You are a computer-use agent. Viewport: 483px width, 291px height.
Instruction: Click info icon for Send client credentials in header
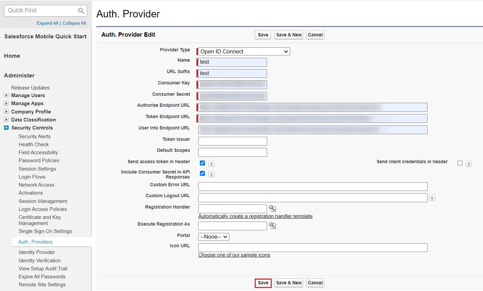click(469, 164)
